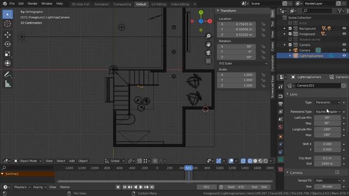349x196 pixels.
Task: Jump to the start frame
Action: click(x=124, y=187)
